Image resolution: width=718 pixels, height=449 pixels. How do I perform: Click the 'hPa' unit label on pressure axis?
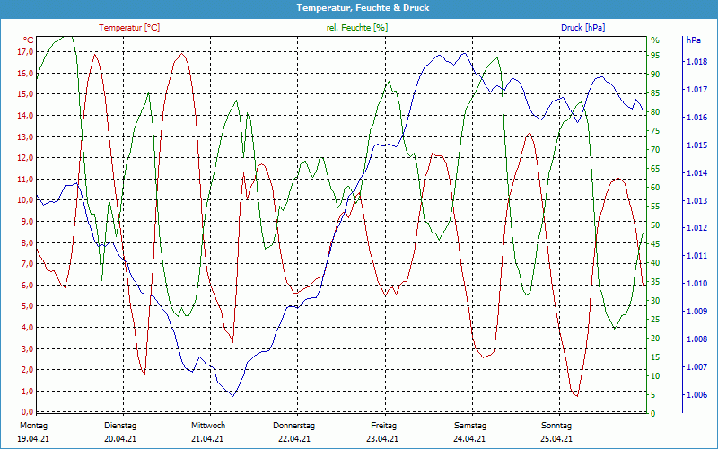pos(694,40)
